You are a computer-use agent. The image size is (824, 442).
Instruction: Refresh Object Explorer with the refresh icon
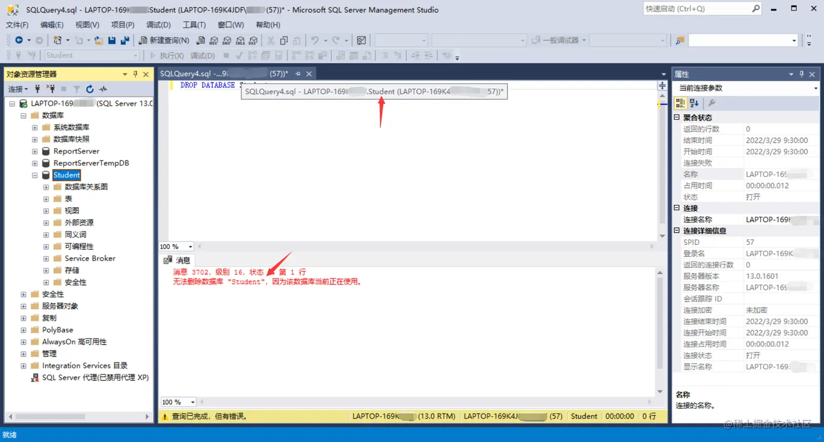click(x=90, y=89)
